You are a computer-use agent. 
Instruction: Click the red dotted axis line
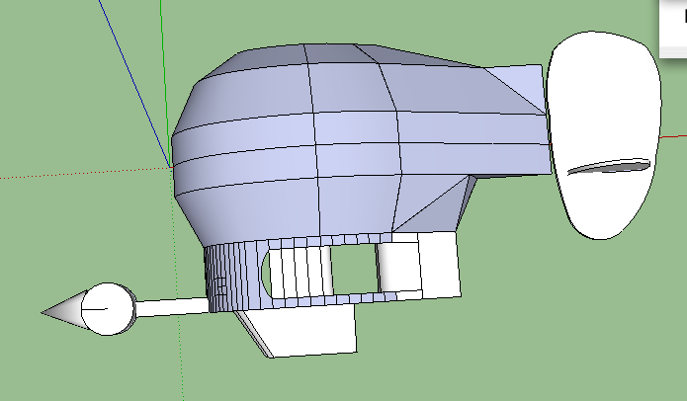click(x=79, y=175)
